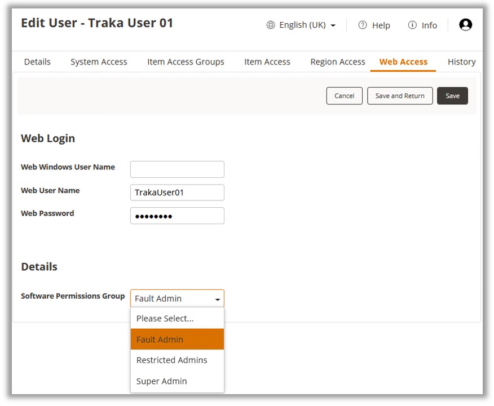Focus the Web Windows User Name field
Viewport: 494px width, 406px height.
tap(177, 169)
